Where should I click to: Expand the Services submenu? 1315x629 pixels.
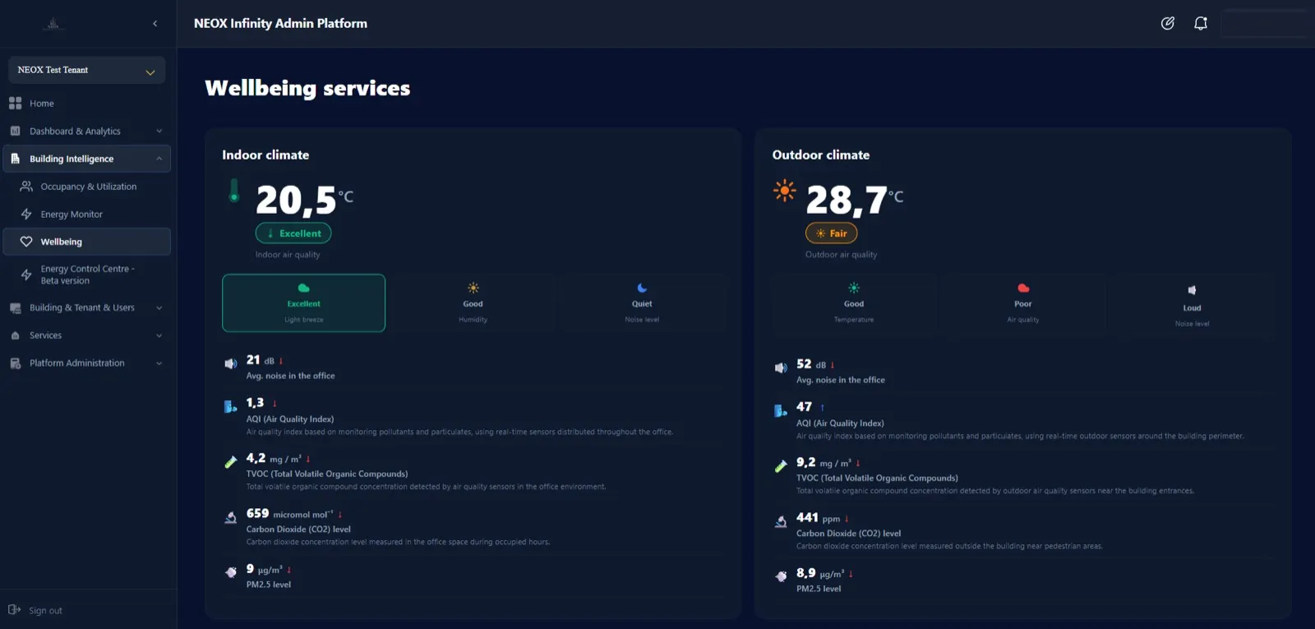click(x=159, y=335)
